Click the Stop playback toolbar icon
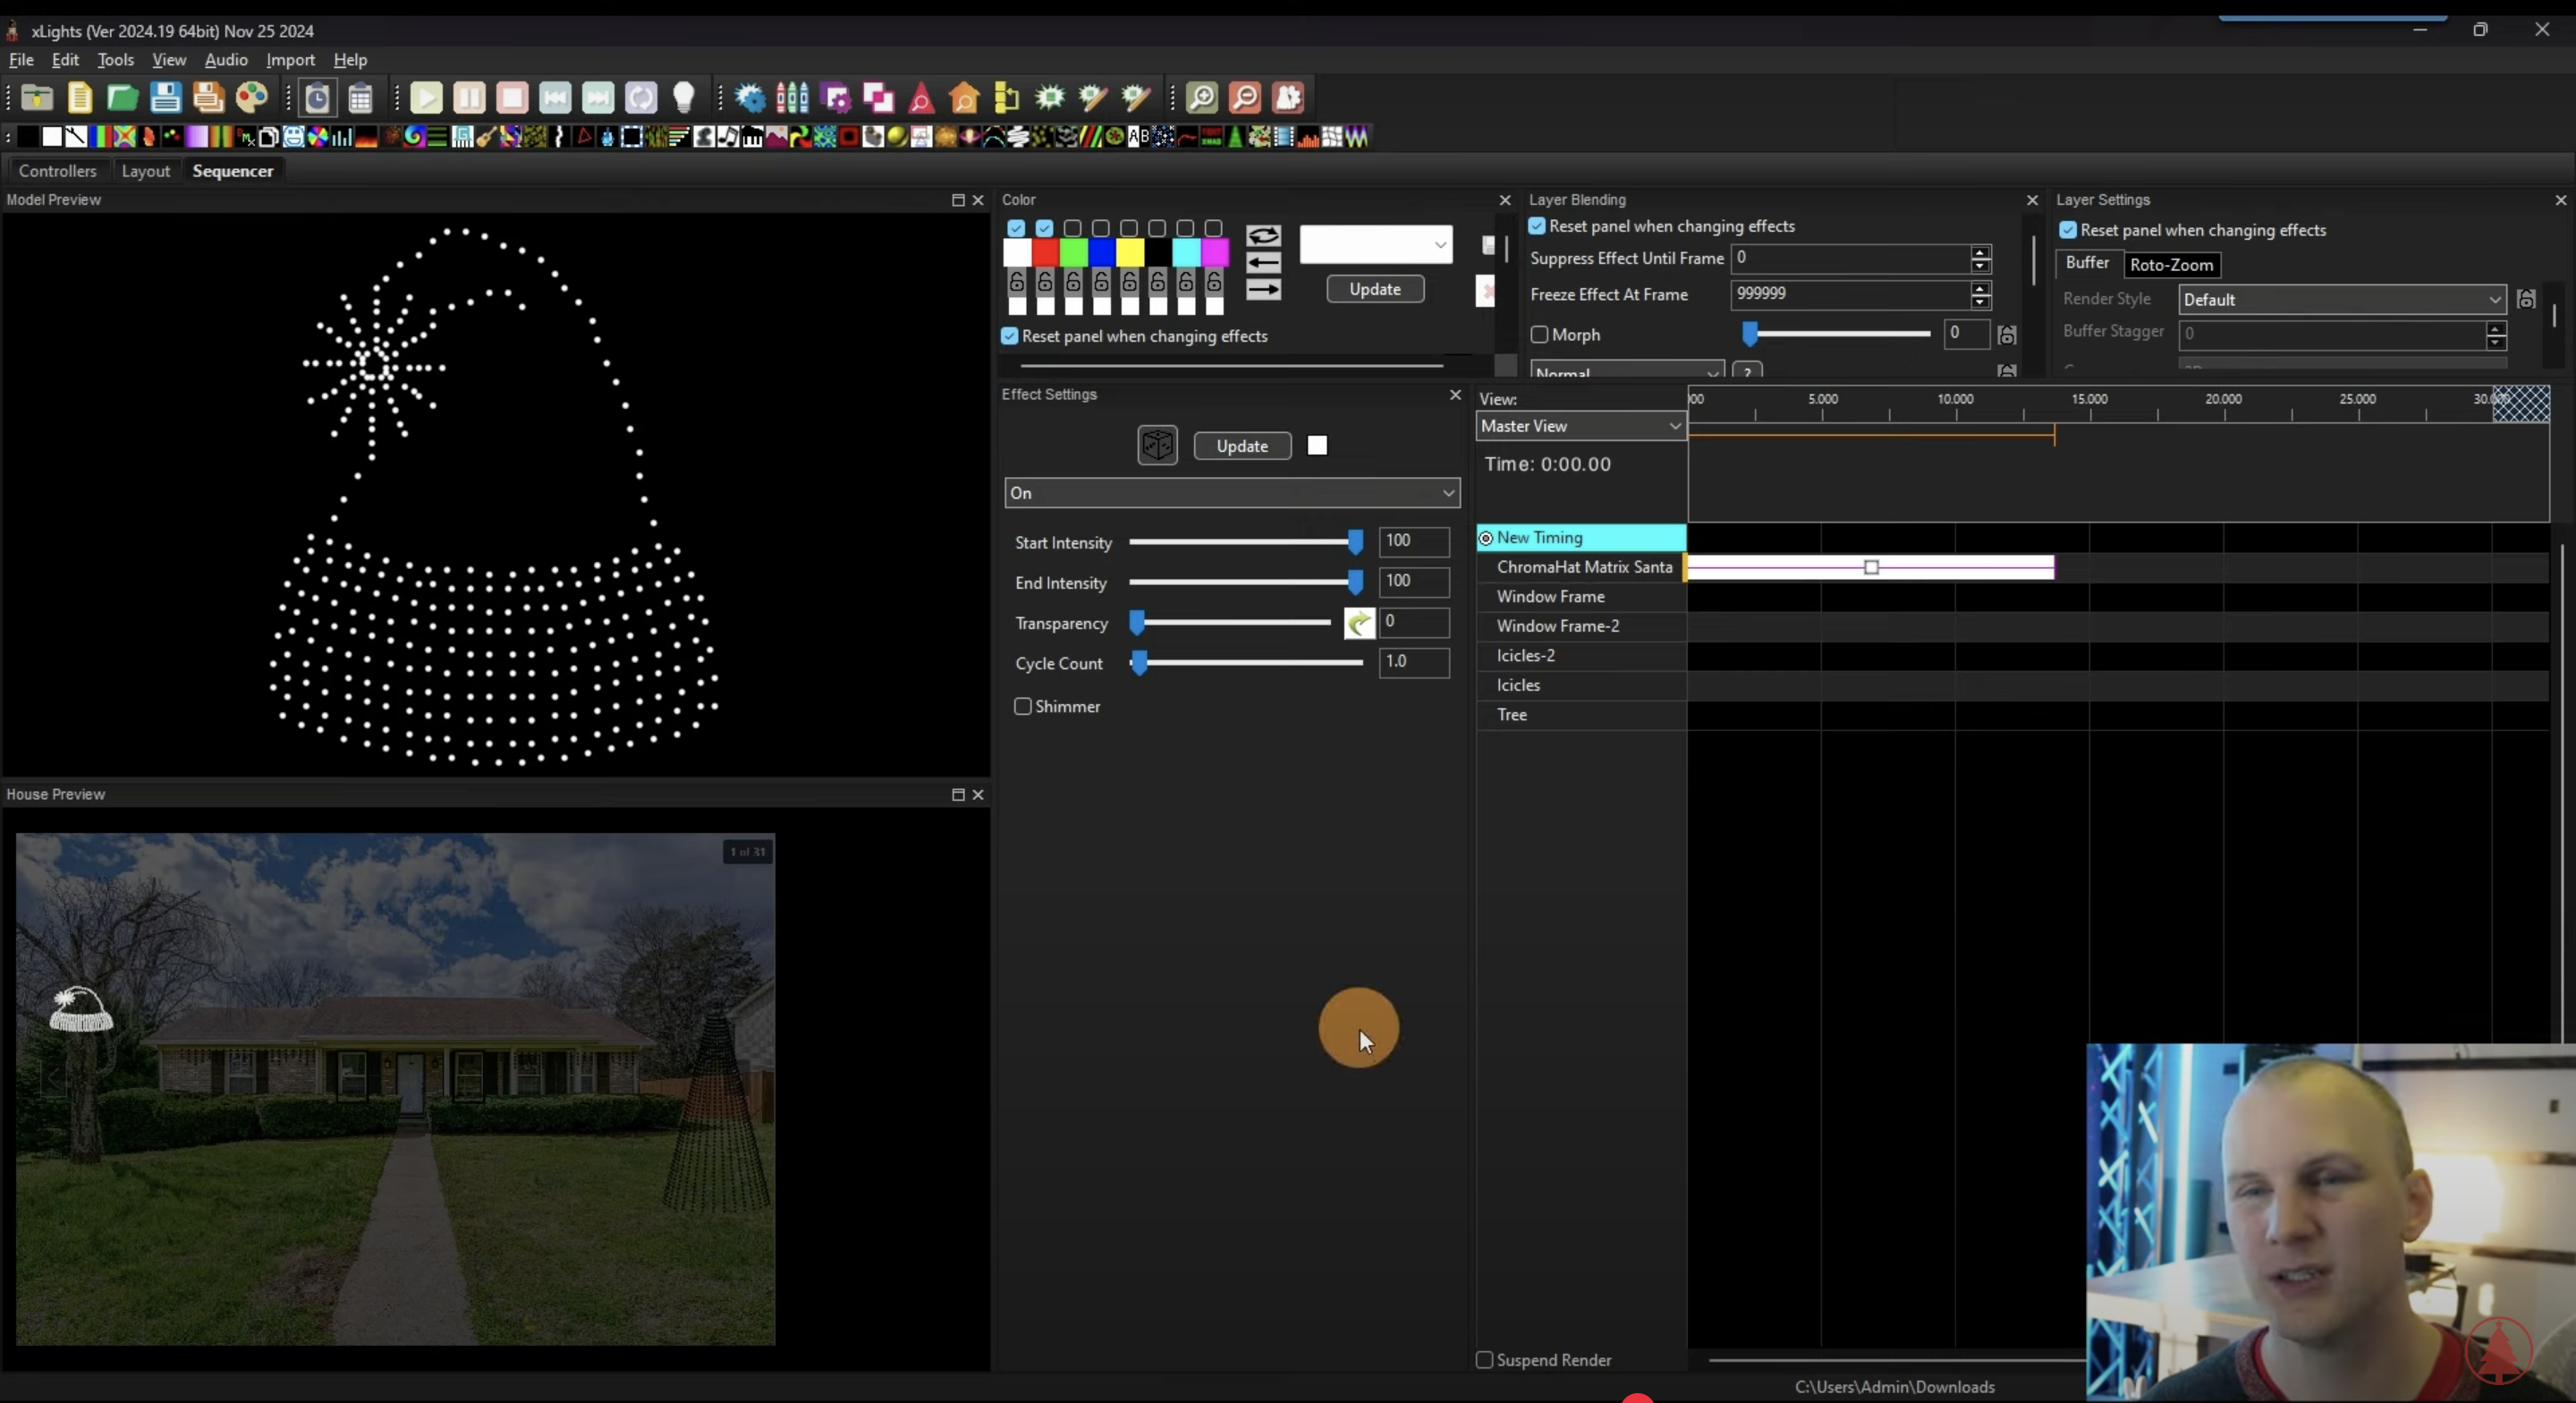 512,97
